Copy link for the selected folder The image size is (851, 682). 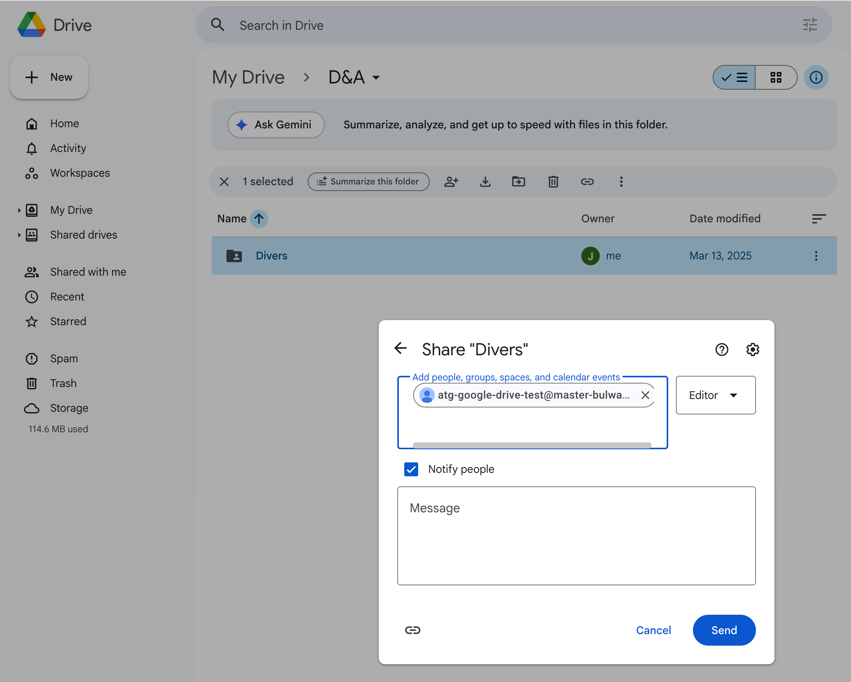(x=587, y=182)
